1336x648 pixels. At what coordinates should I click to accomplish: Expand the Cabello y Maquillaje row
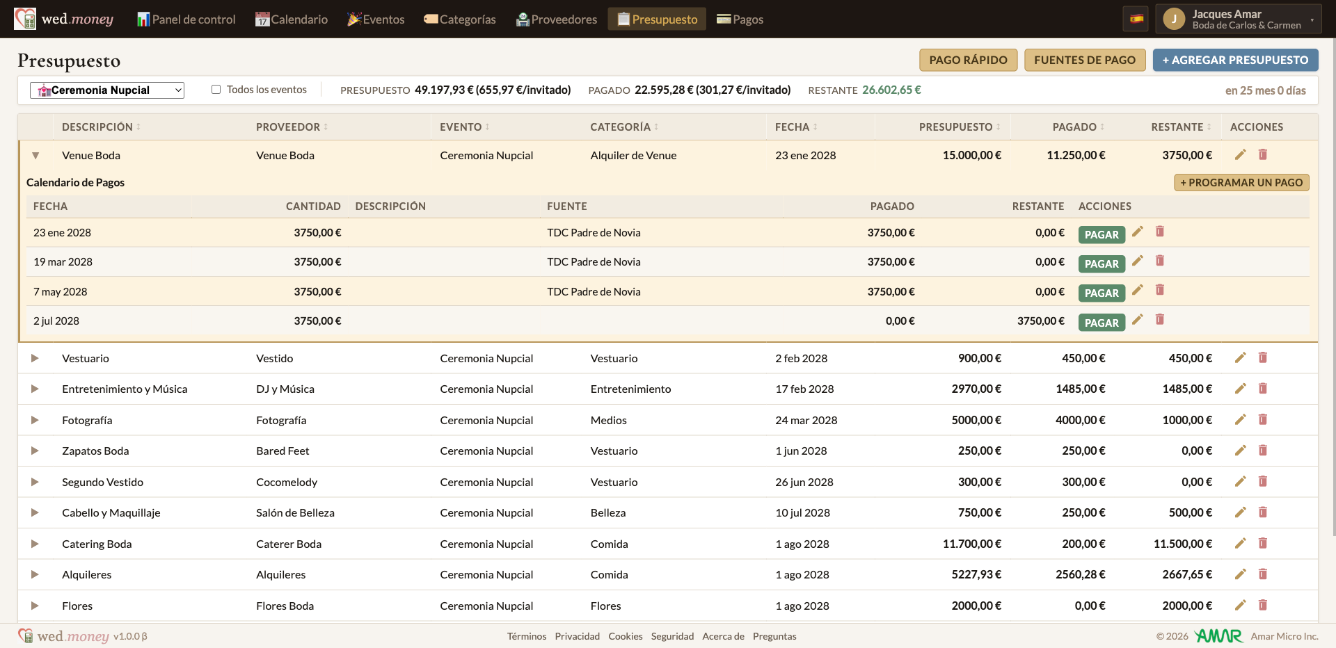tap(35, 512)
